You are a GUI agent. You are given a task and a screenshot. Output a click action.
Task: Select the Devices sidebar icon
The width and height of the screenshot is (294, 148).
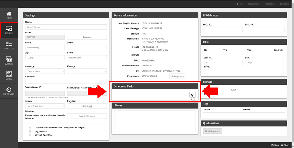9,29
